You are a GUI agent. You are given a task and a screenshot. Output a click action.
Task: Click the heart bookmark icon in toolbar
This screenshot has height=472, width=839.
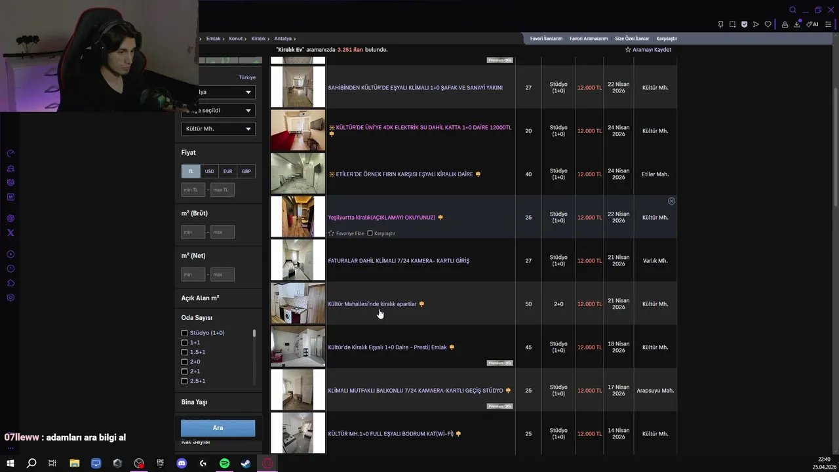768,24
